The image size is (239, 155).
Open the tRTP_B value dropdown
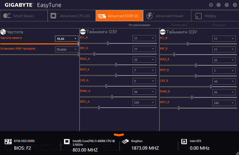pyautogui.click(x=224, y=71)
